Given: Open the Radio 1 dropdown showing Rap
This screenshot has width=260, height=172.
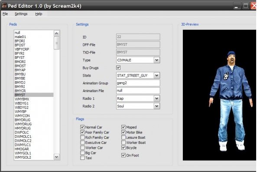Looking at the screenshot, I should [157, 99].
